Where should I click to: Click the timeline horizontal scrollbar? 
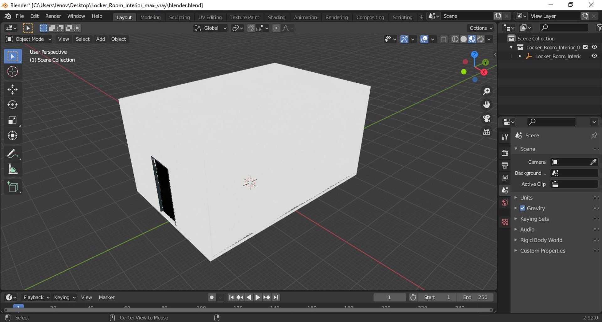pyautogui.click(x=248, y=310)
